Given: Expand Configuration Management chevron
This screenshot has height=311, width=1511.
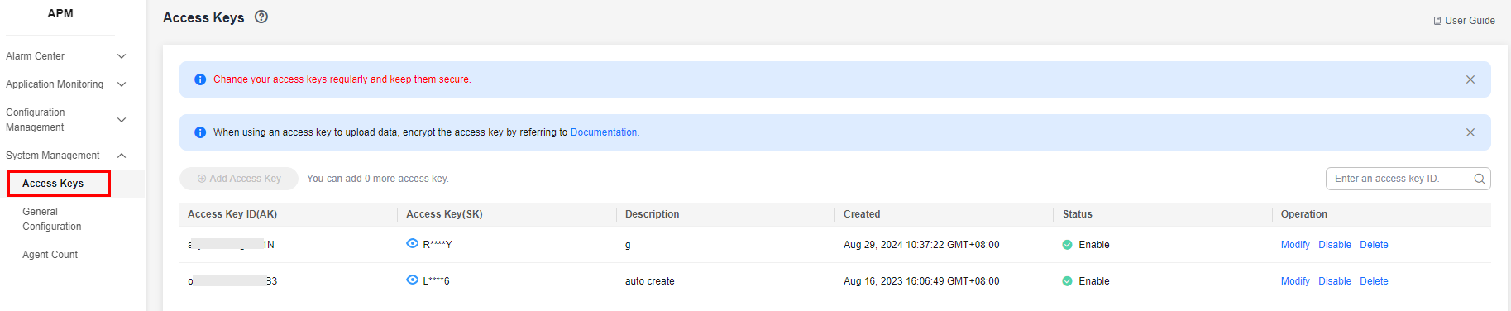Looking at the screenshot, I should click(122, 120).
